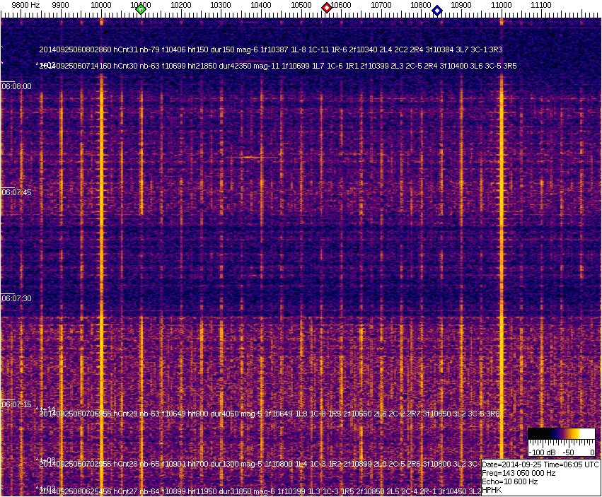Click the Echo=10 600 Hz text
This screenshot has width=602, height=497.
[x=509, y=481]
